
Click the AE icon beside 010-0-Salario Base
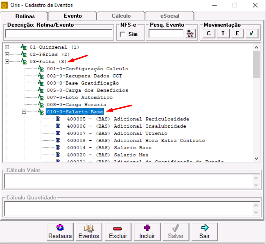click(x=41, y=112)
